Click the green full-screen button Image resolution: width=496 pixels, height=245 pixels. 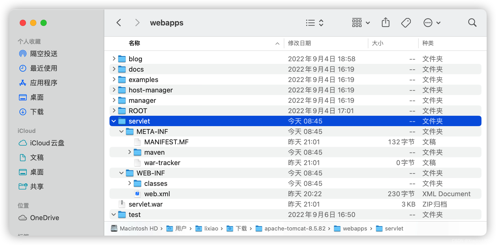click(44, 23)
